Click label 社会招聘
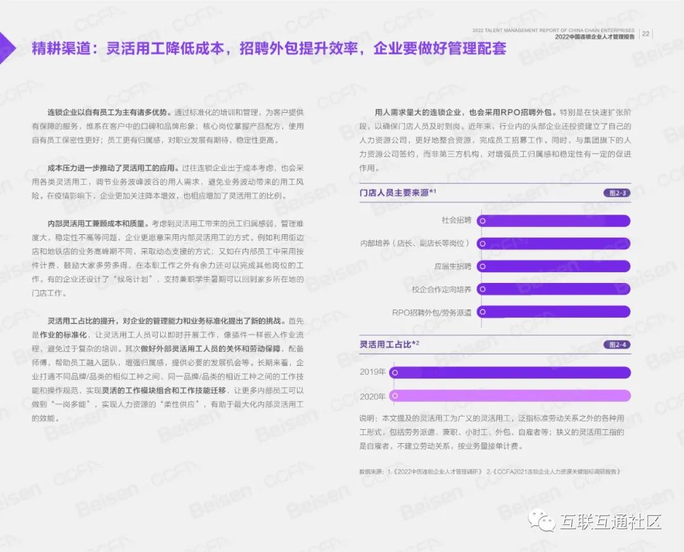The image size is (684, 552). (x=456, y=220)
